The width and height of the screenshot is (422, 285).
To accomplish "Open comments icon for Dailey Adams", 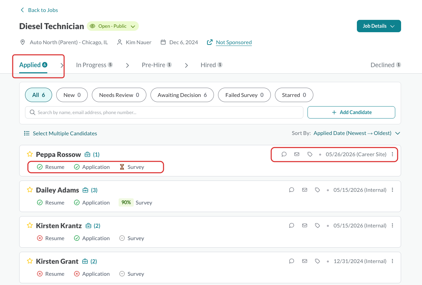I will coord(292,190).
